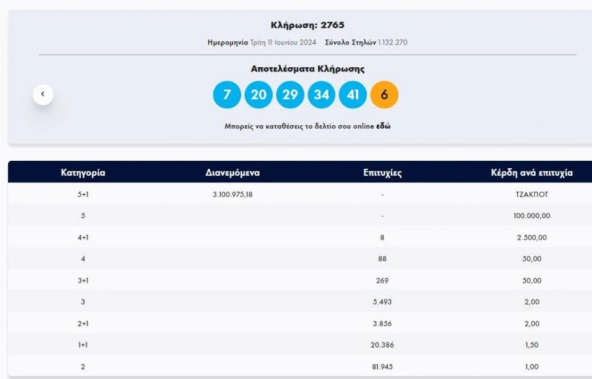Image resolution: width=592 pixels, height=379 pixels.
Task: Click the blue ball numbered 41
Action: (x=353, y=95)
